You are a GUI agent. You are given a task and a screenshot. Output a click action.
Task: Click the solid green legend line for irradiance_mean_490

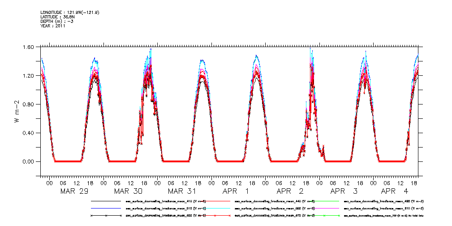point(325,201)
